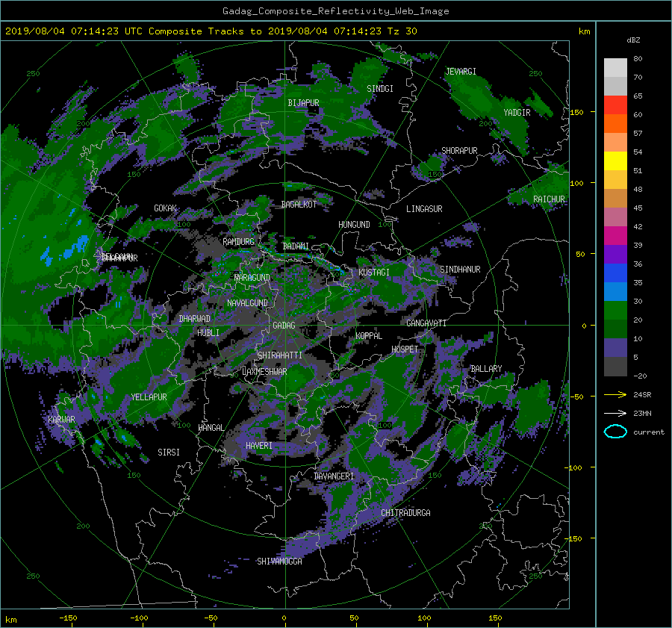Click the current legend label

point(649,432)
